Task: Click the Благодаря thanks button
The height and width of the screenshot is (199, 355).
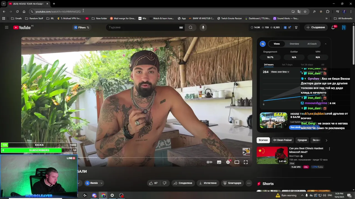Action: 232,183
